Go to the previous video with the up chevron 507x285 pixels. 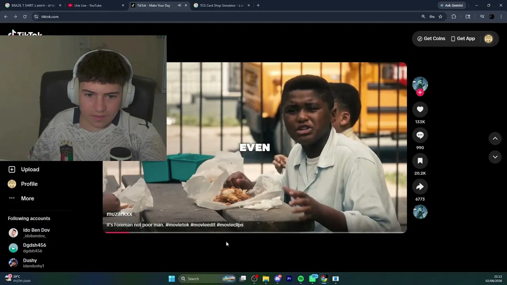[x=495, y=139]
